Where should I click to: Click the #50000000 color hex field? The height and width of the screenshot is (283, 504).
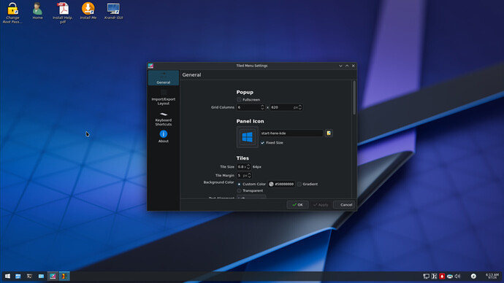pyautogui.click(x=284, y=185)
